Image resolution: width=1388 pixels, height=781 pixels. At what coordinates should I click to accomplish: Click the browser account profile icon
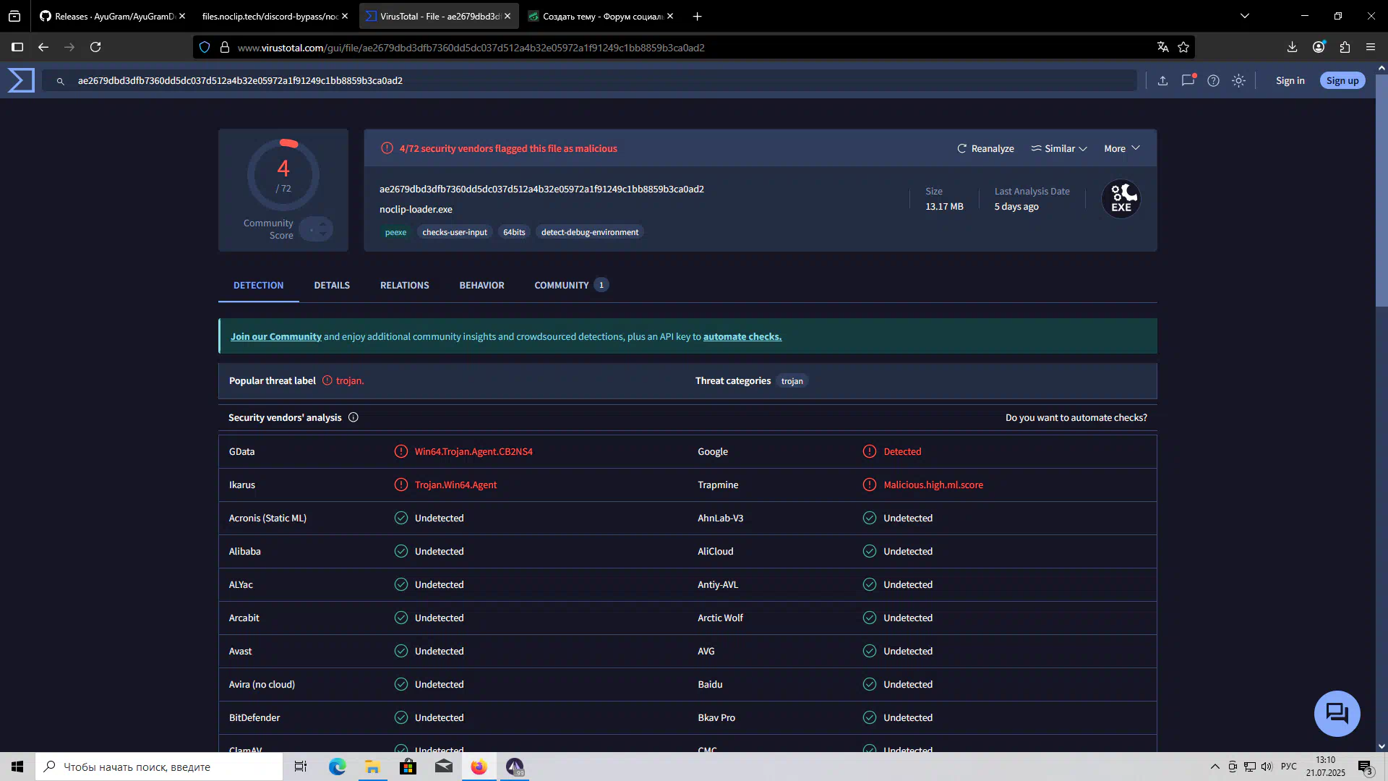(1319, 47)
